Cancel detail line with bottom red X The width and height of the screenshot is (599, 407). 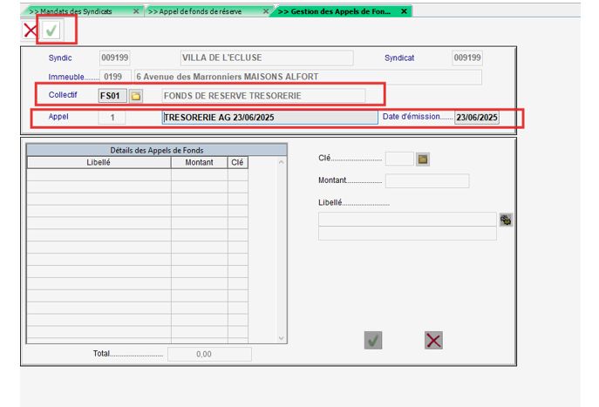pyautogui.click(x=433, y=340)
